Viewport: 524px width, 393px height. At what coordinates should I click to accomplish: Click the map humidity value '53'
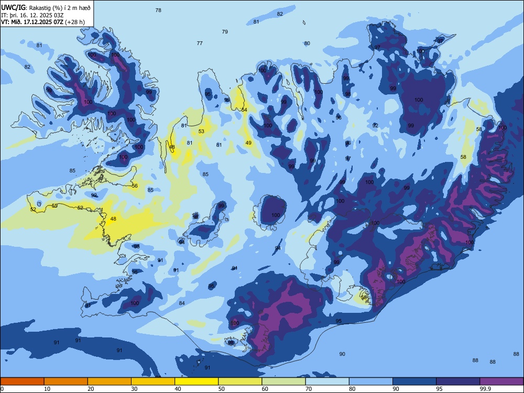pyautogui.click(x=201, y=132)
